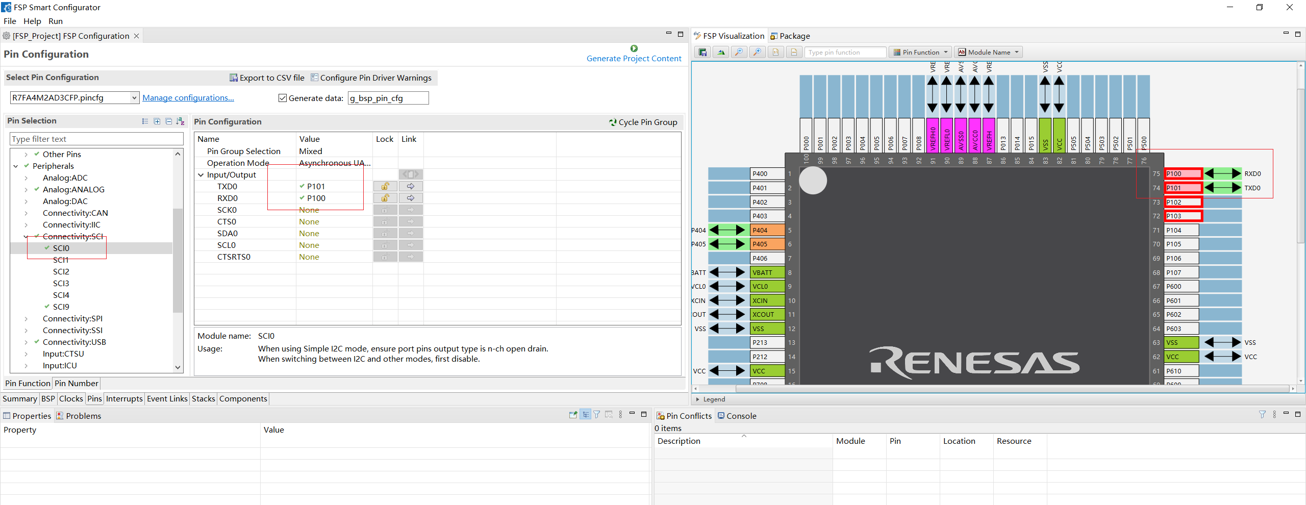Expand the Connectivity:USB node

click(26, 342)
